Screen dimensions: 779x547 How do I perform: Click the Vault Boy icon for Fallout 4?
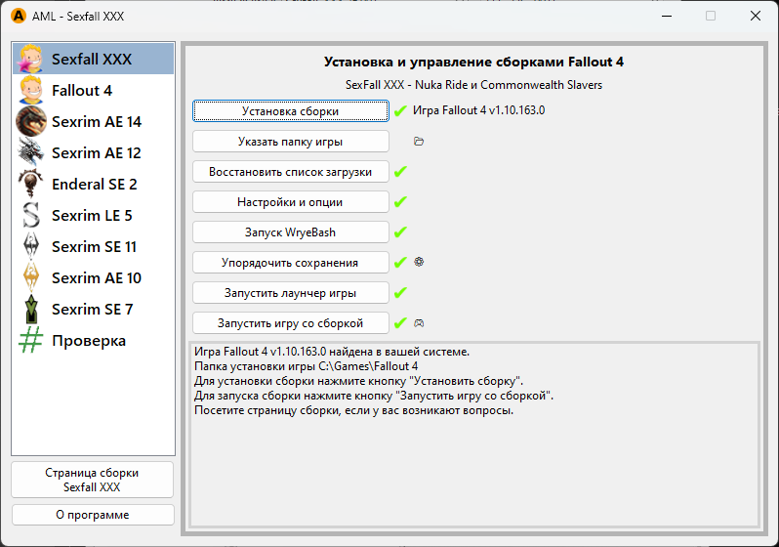point(31,91)
